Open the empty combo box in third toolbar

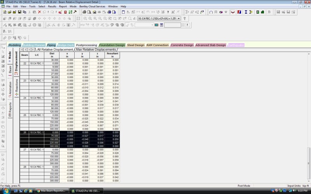(144, 25)
